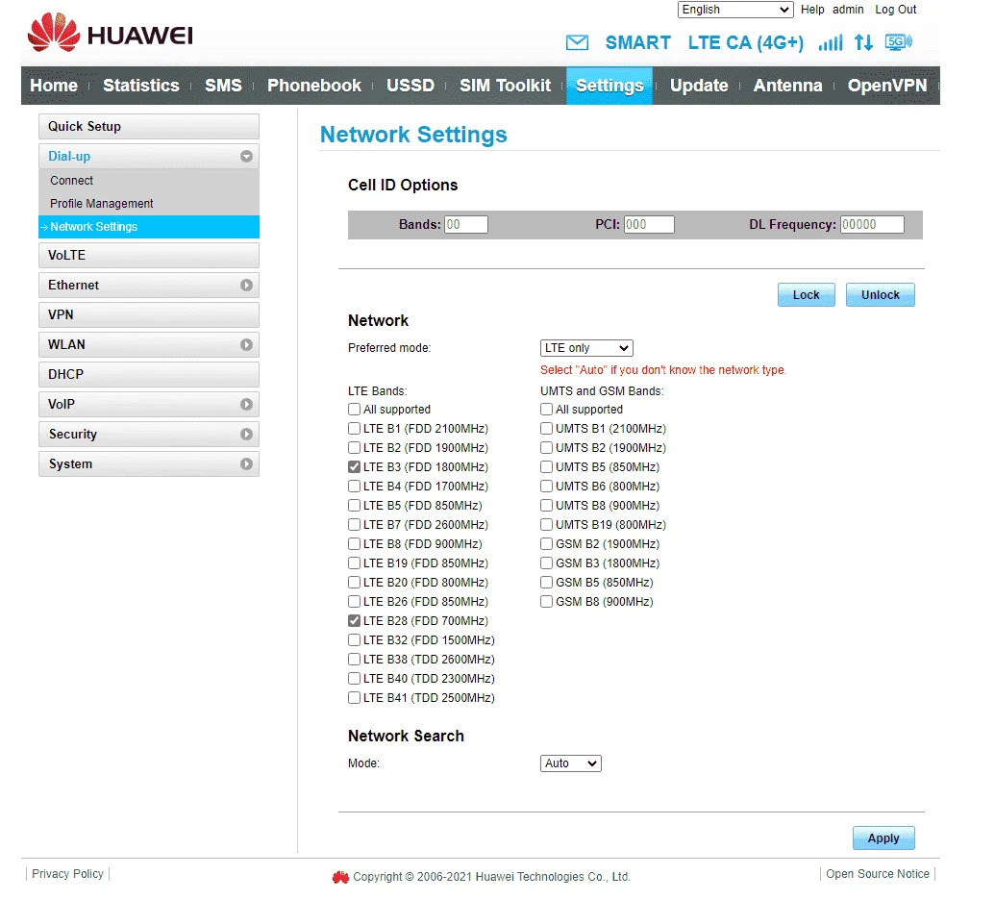Enable LTE B7 (FDD 2600MHz)
995x900 pixels.
tap(354, 524)
